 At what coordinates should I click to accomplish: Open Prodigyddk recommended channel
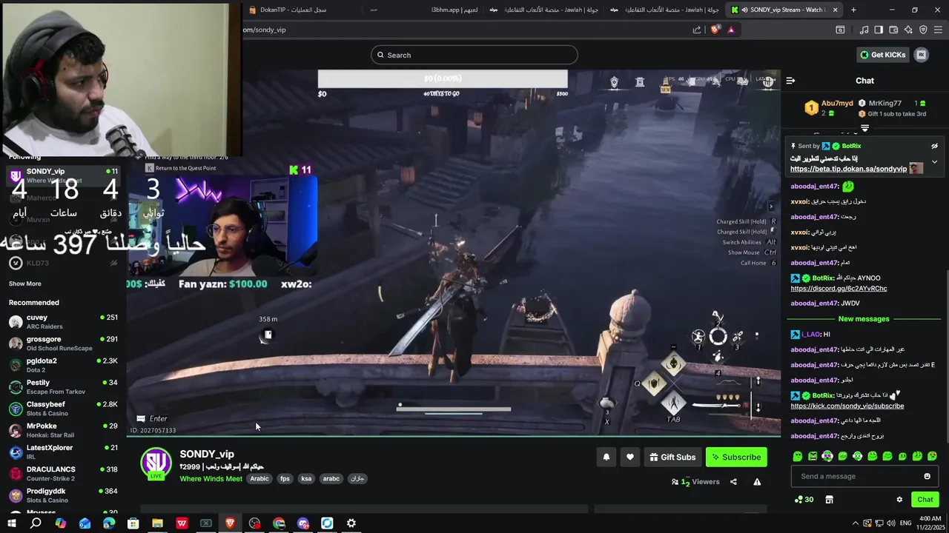click(x=63, y=495)
